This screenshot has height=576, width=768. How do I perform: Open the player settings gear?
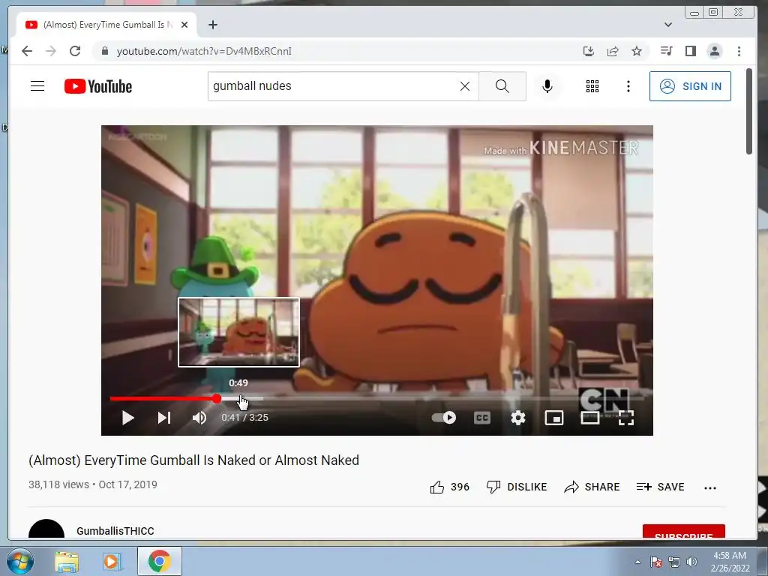[517, 418]
